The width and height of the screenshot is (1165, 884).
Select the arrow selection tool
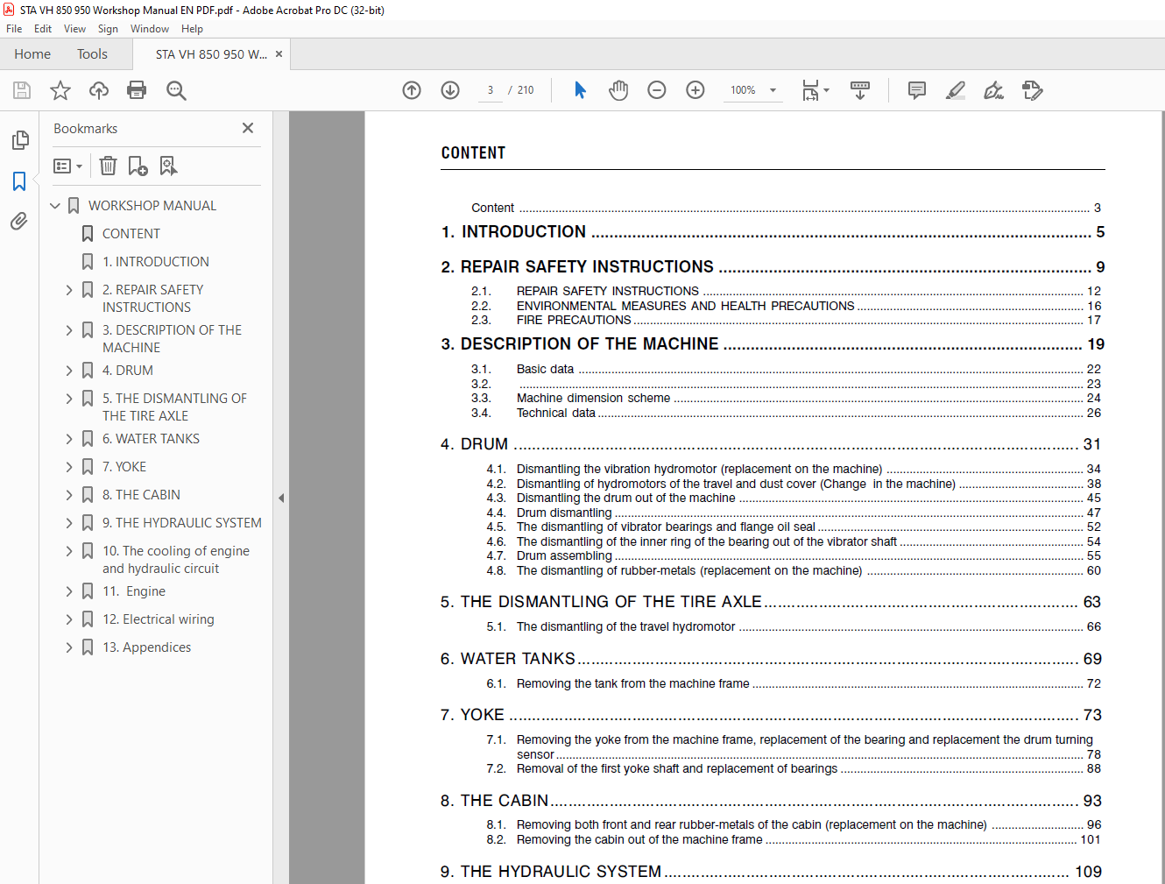tap(580, 90)
